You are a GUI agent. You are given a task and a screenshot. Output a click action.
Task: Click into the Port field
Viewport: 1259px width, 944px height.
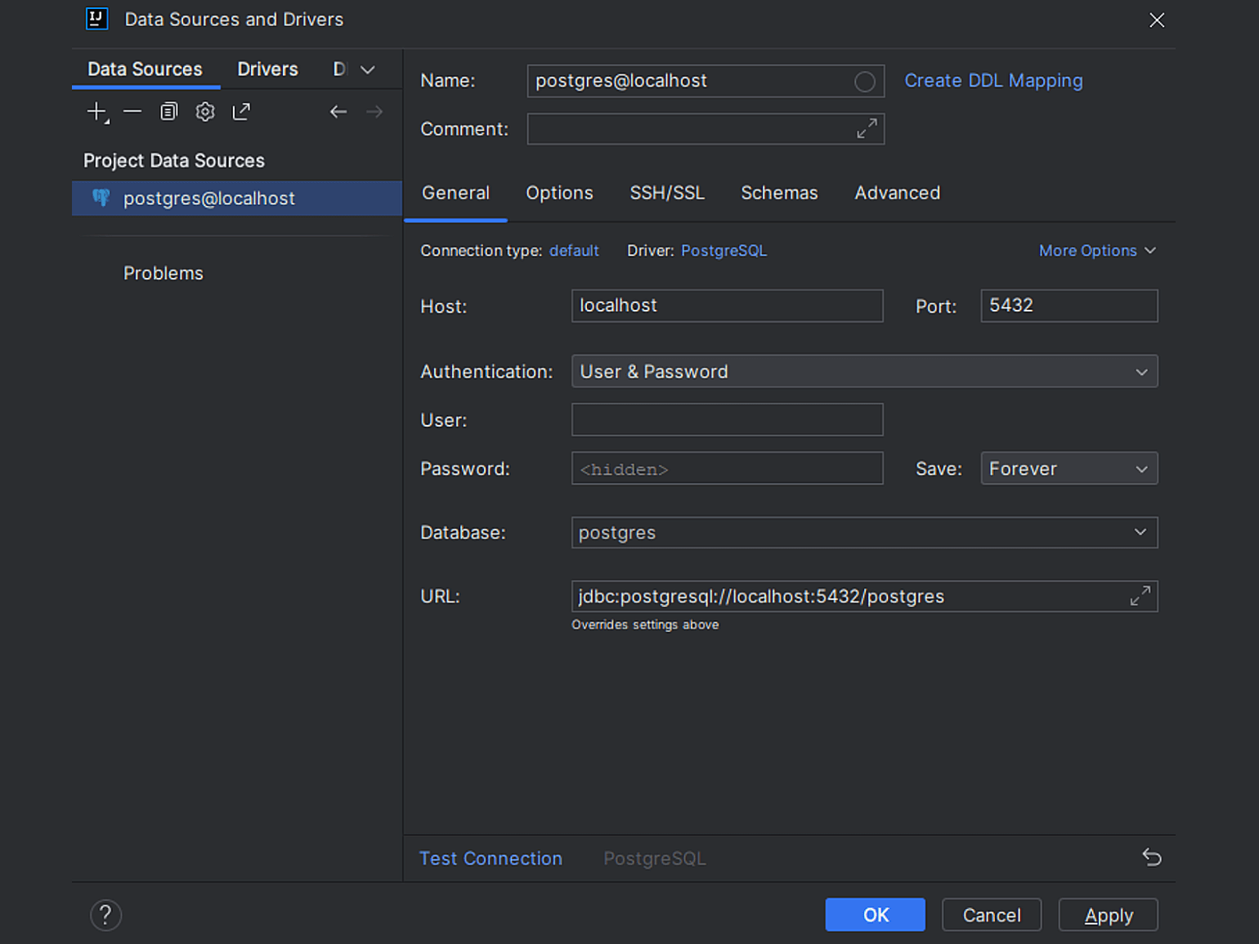[1069, 306]
